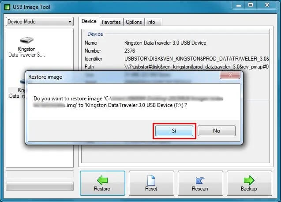
Task: Confirm restore by clicking Sí
Action: (x=174, y=131)
